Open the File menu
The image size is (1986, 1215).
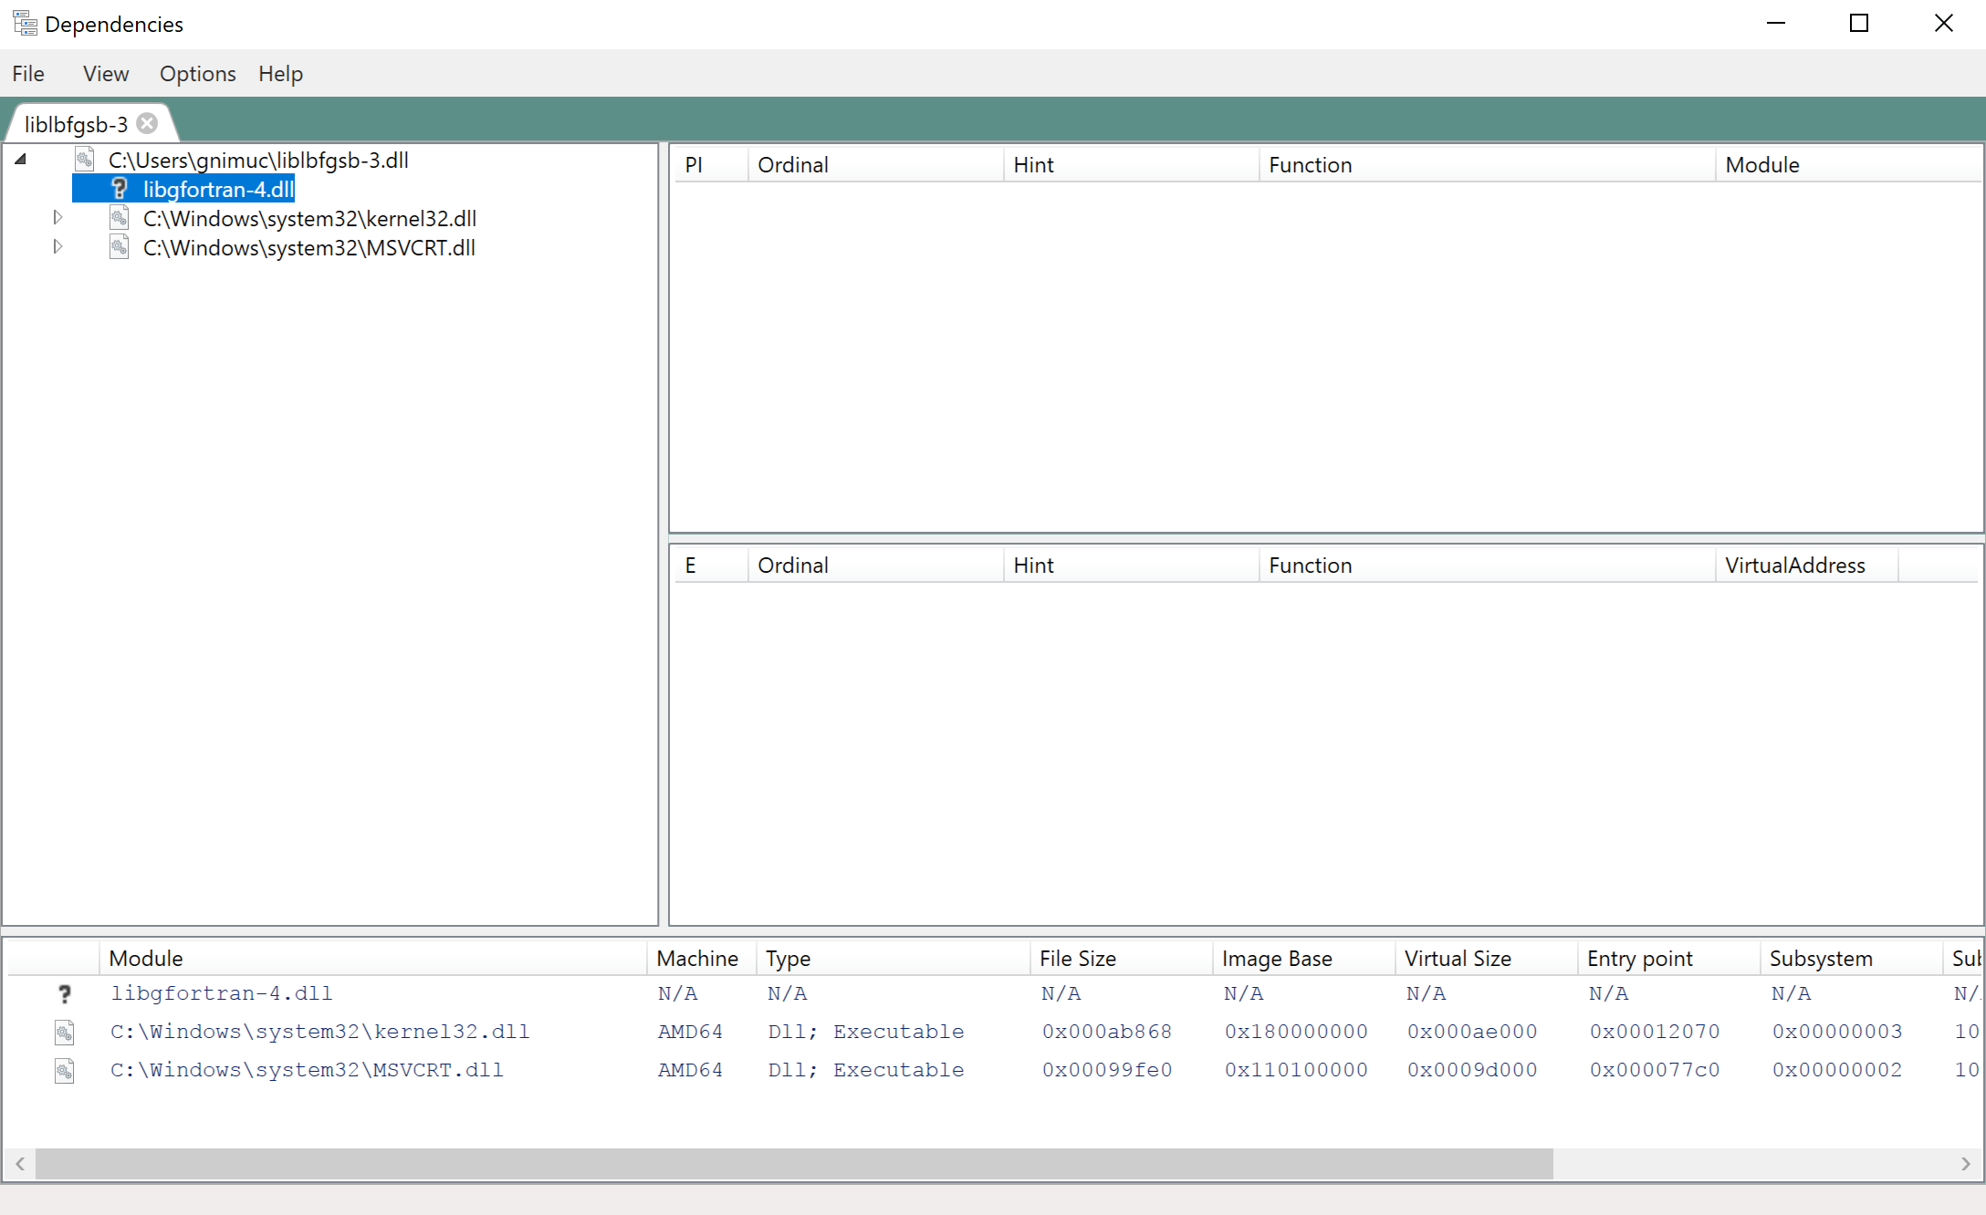pyautogui.click(x=28, y=74)
